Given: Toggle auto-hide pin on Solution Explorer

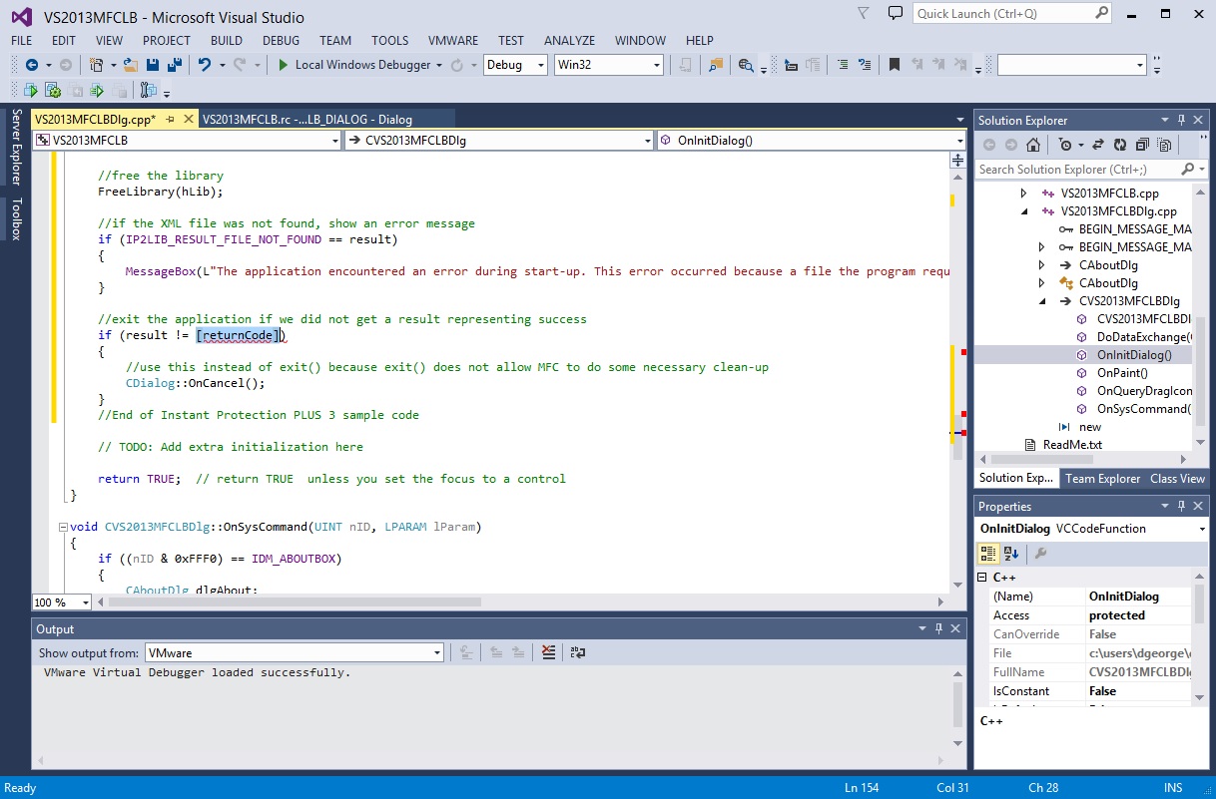Looking at the screenshot, I should [x=1181, y=120].
